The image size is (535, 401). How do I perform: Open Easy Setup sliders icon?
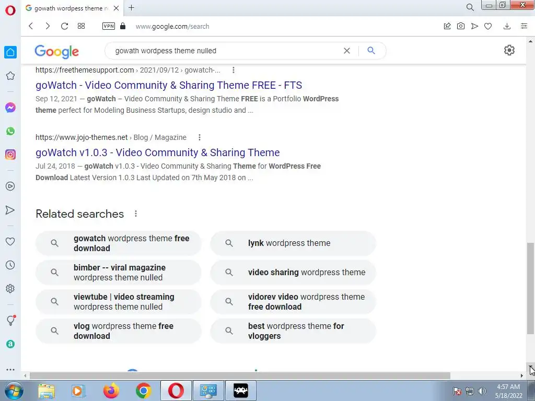point(524,26)
